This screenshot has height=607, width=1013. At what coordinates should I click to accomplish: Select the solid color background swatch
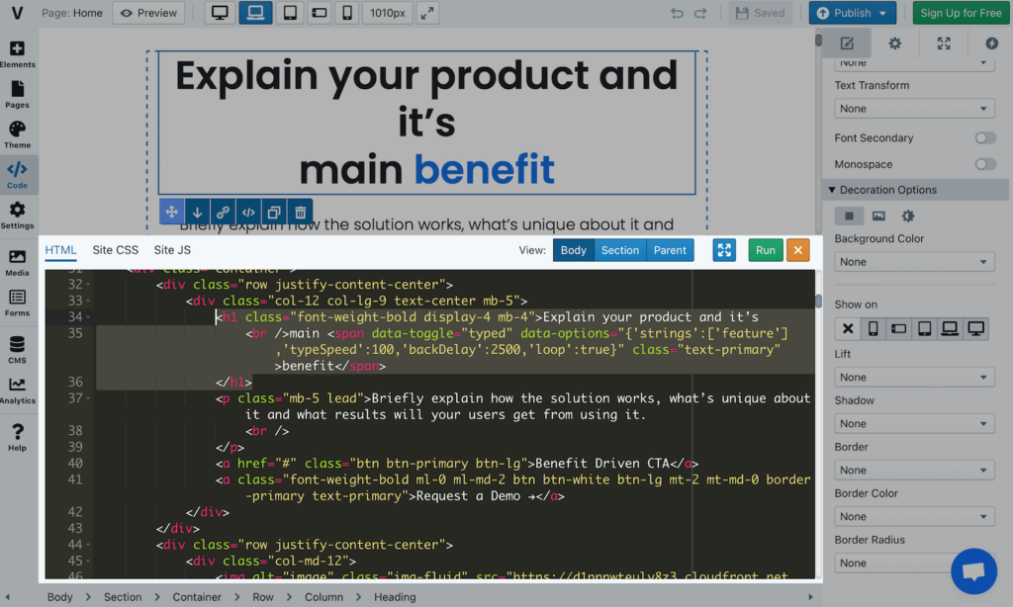tap(848, 216)
